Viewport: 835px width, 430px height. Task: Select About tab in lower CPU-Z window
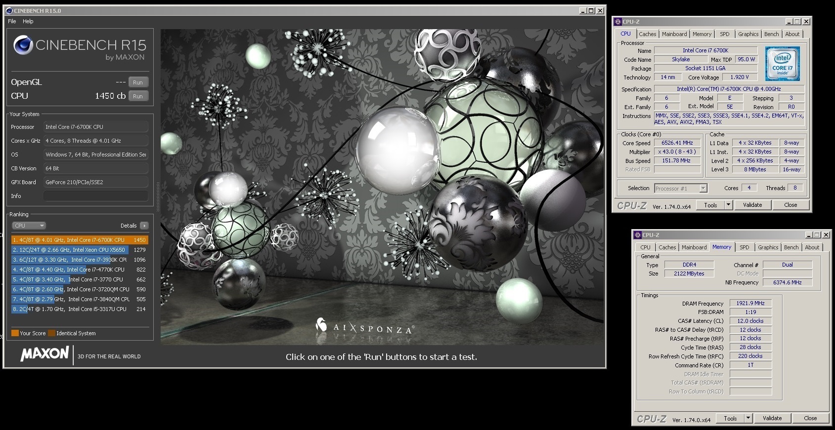click(x=812, y=247)
